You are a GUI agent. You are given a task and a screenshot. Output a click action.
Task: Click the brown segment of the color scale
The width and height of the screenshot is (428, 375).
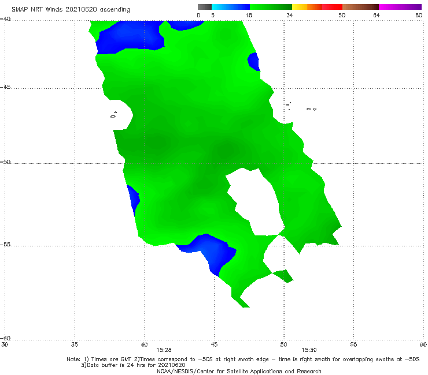click(360, 7)
